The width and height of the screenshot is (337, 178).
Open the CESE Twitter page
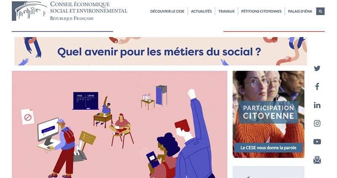point(317,69)
